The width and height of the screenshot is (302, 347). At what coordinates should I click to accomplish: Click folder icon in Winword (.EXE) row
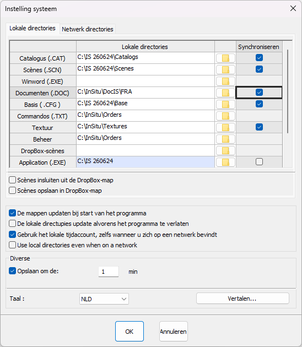pos(225,81)
